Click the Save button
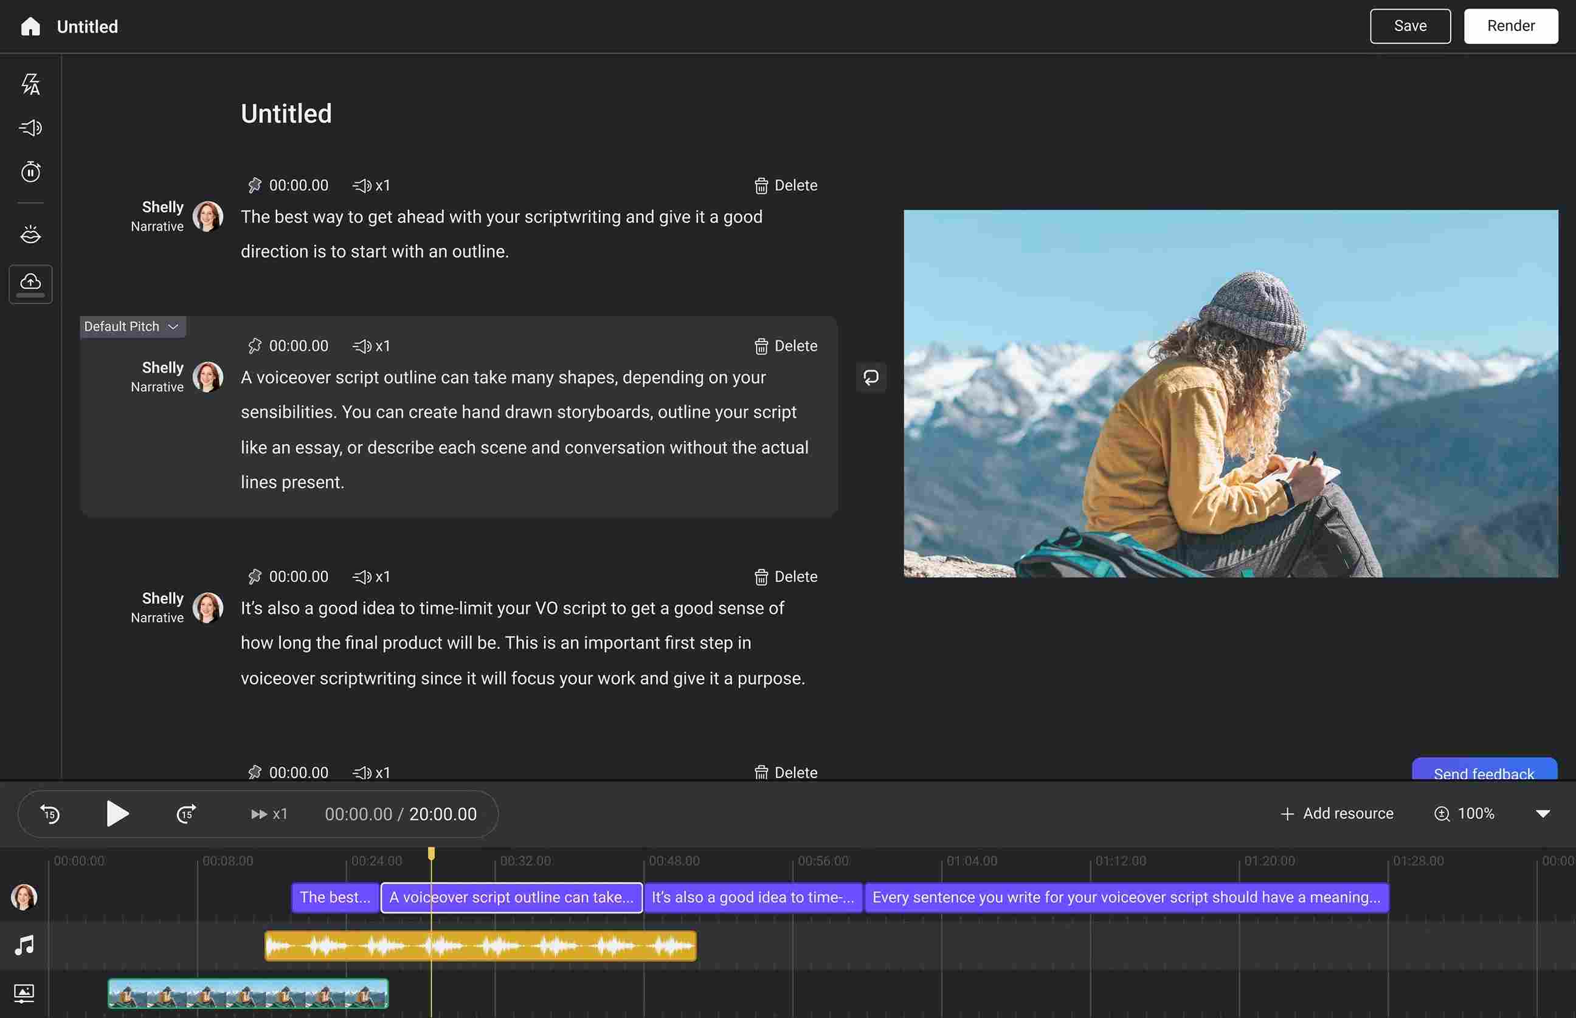The image size is (1576, 1018). pyautogui.click(x=1410, y=26)
